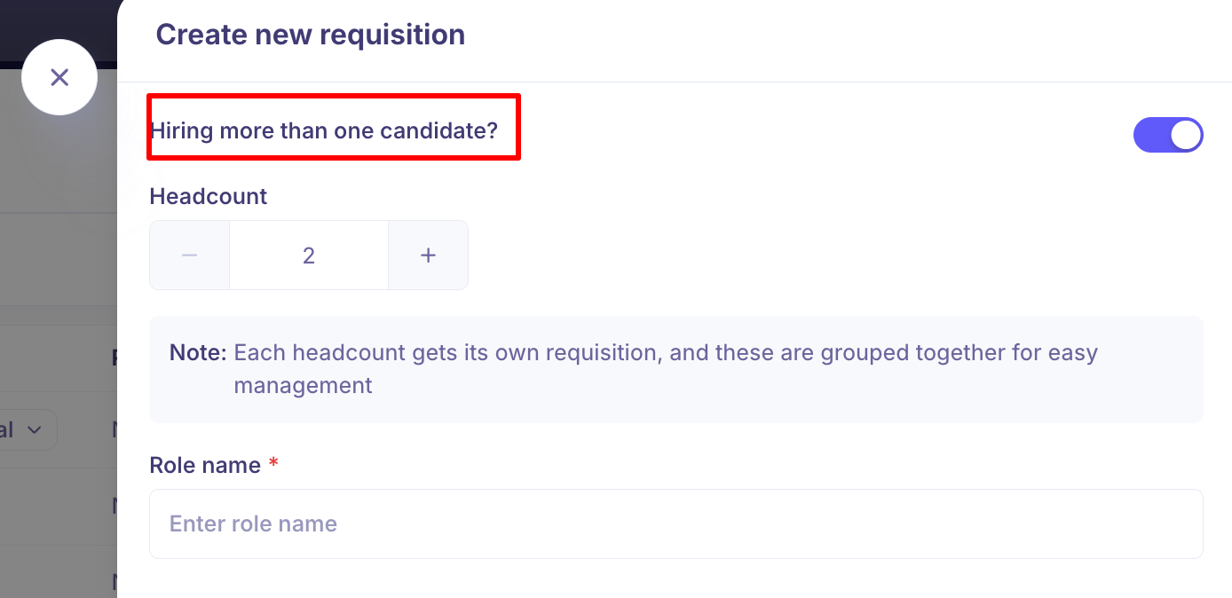The height and width of the screenshot is (598, 1232).
Task: Click the chevron on the partially hidden dropdown
Action: [x=35, y=429]
